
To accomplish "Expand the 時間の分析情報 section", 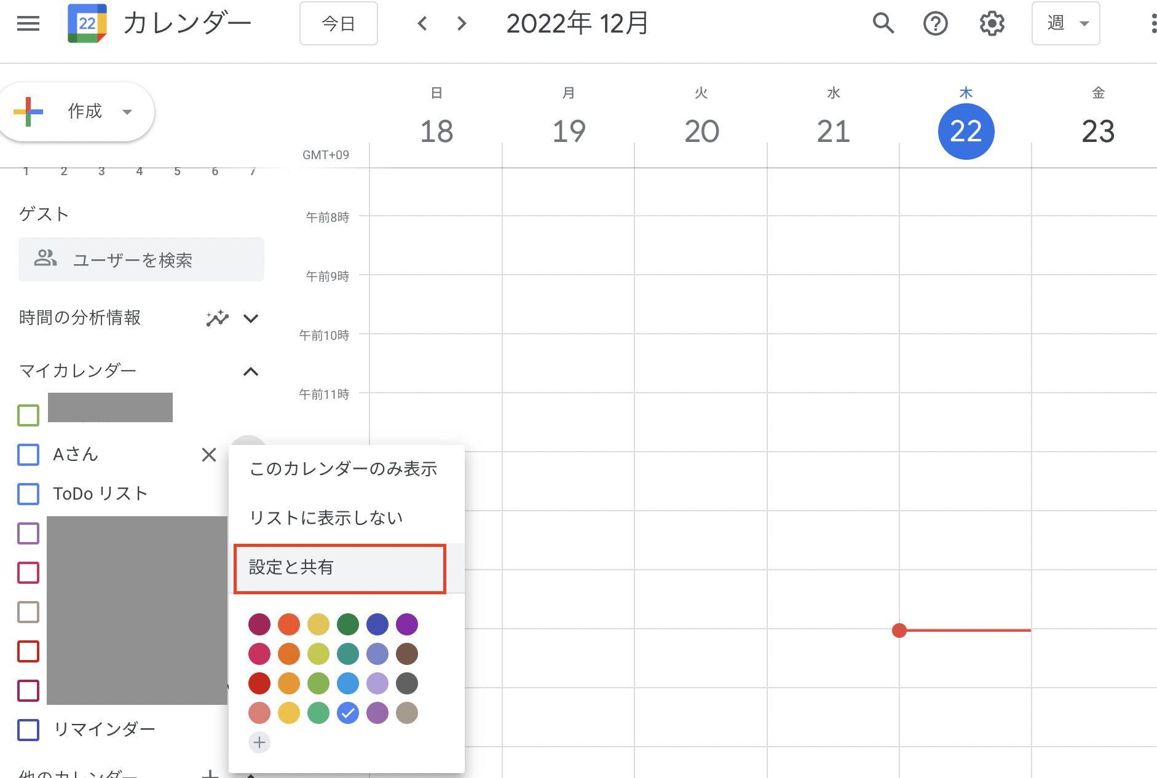I will tap(251, 318).
